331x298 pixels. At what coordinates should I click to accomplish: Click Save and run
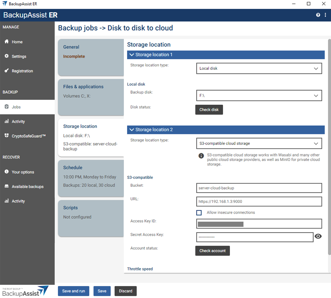tap(74, 291)
